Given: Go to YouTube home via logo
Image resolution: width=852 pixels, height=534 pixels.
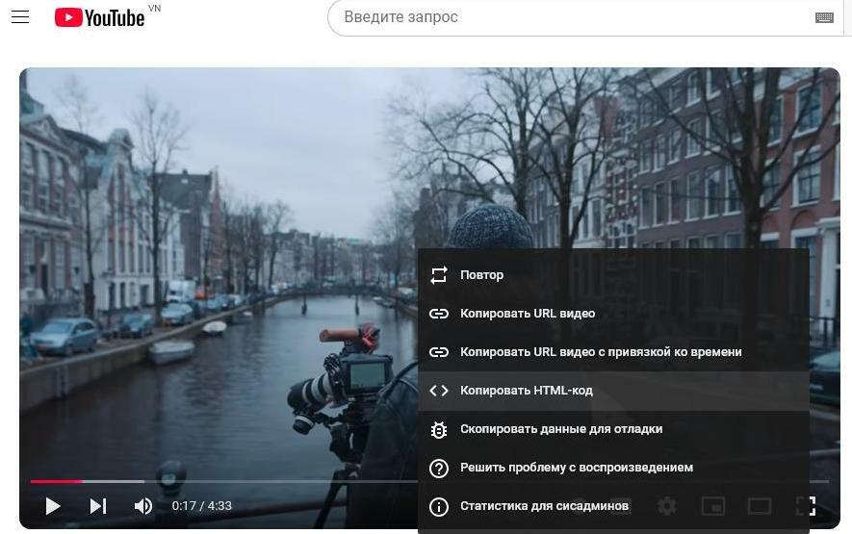Looking at the screenshot, I should pyautogui.click(x=99, y=17).
